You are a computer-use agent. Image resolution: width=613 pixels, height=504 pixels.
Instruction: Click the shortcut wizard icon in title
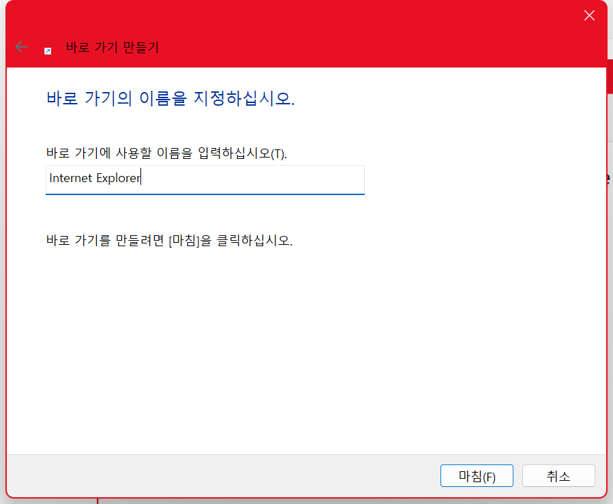point(48,51)
